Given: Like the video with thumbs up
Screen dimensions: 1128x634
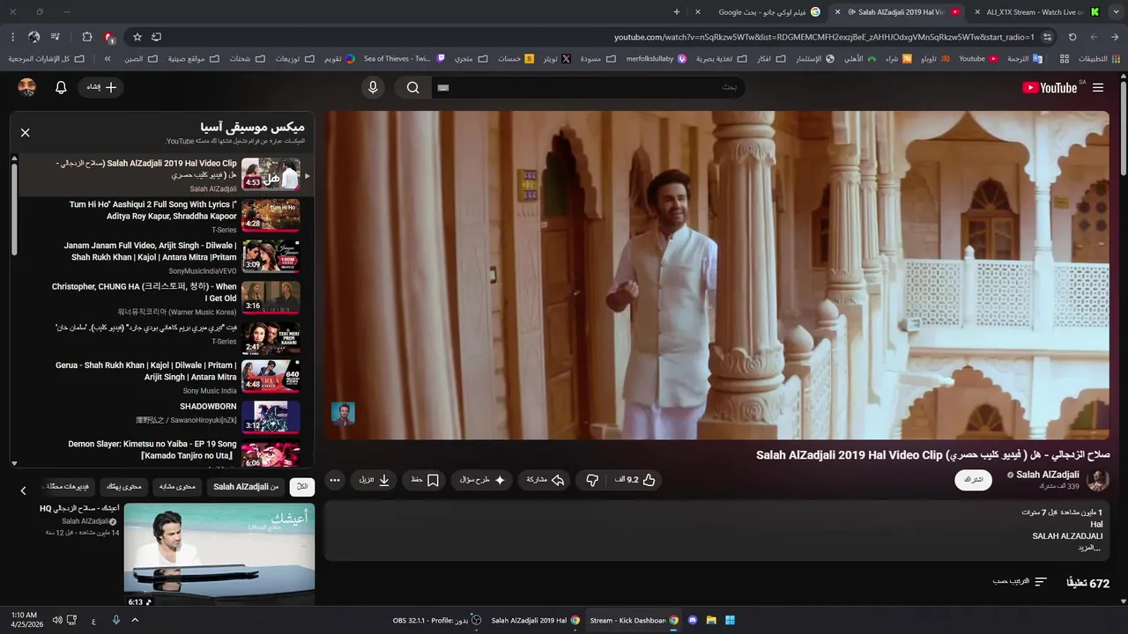Looking at the screenshot, I should [x=635, y=480].
